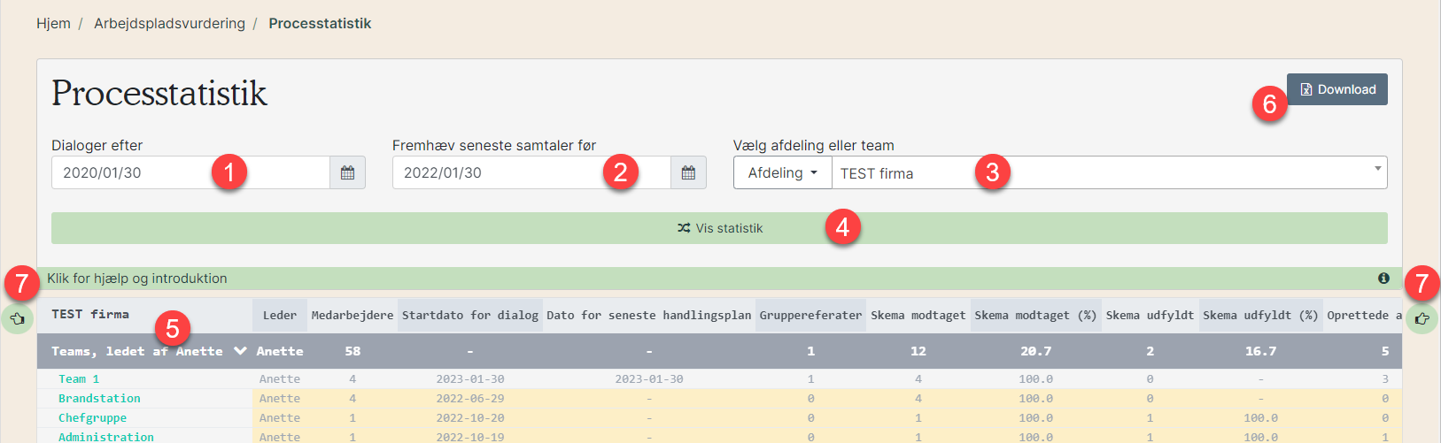Click the info icon in help bar

click(x=1383, y=279)
